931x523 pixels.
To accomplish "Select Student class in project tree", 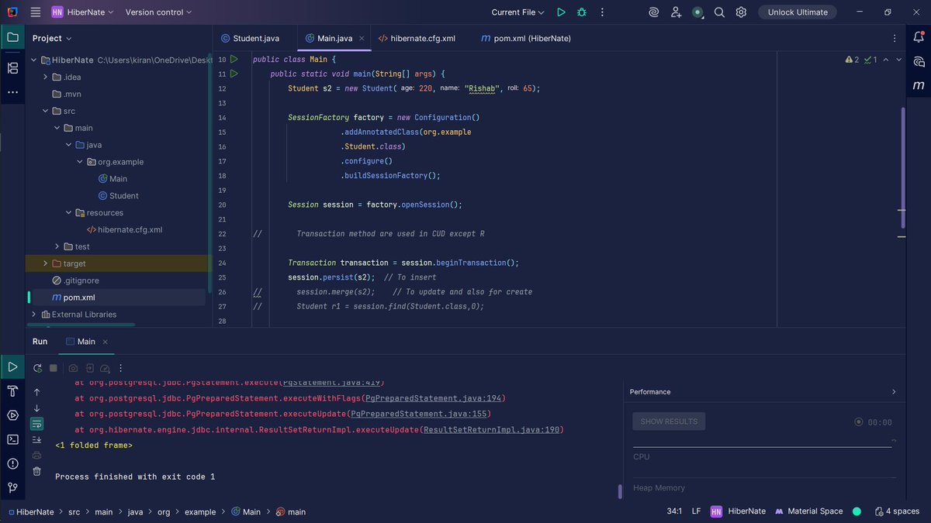I will (x=118, y=196).
